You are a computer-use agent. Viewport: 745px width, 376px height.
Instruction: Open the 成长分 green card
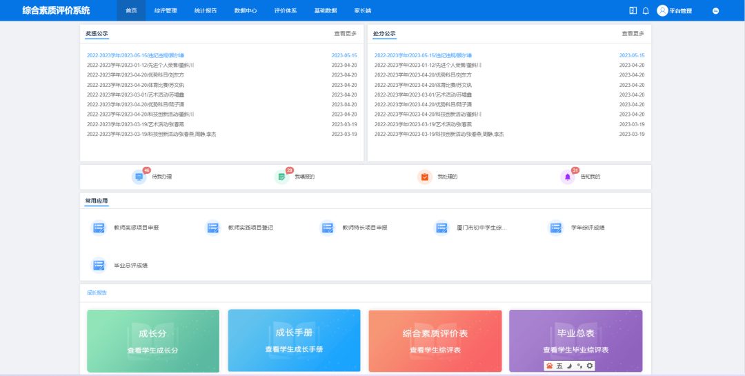[x=153, y=341]
